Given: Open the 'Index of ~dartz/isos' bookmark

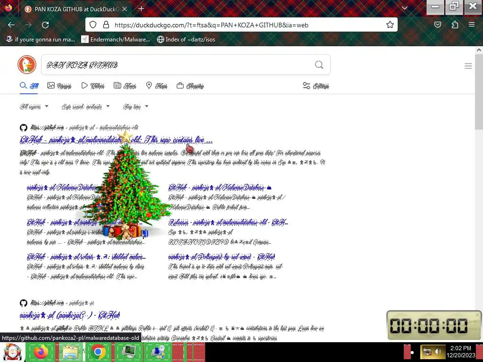Looking at the screenshot, I should click(186, 40).
